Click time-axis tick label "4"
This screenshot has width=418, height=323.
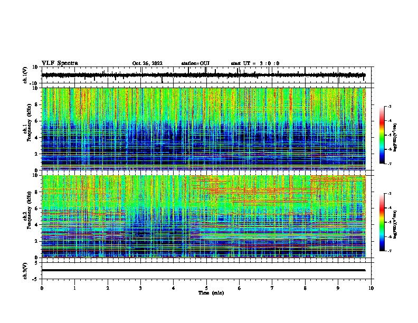174,288
